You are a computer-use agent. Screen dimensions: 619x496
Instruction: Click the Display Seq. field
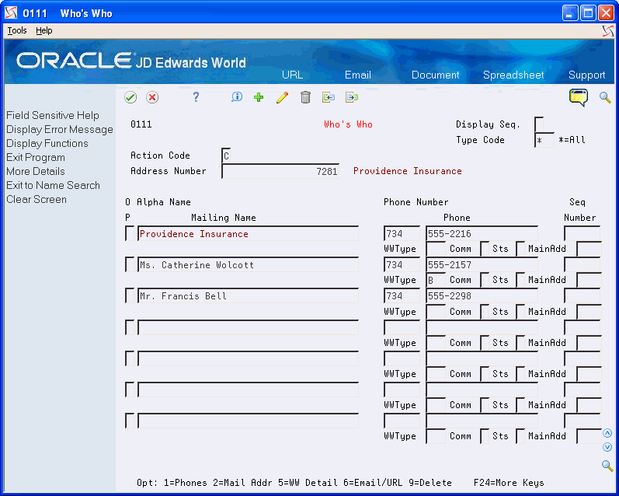tap(539, 124)
